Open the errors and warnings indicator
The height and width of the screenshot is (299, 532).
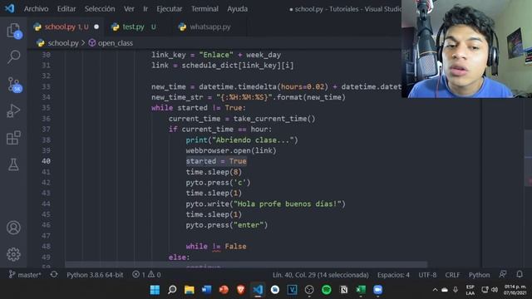[x=146, y=275]
